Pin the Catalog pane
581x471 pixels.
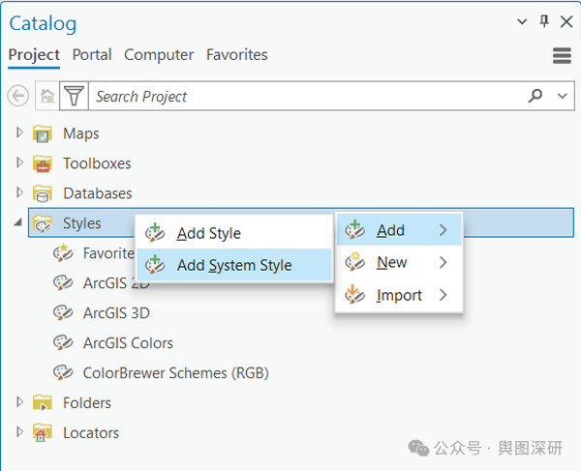[x=544, y=21]
